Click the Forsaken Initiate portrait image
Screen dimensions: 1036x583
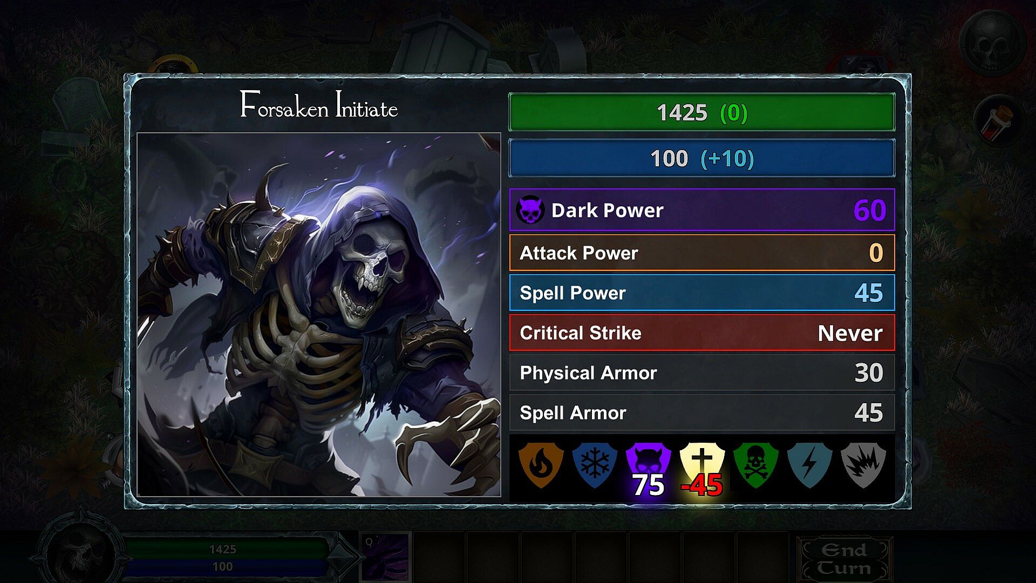[319, 315]
